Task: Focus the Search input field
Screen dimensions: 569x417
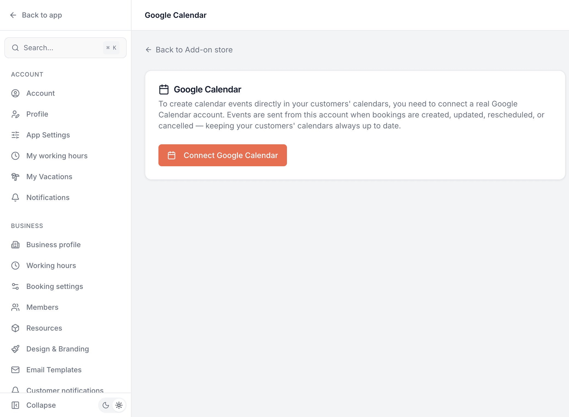Action: tap(66, 48)
